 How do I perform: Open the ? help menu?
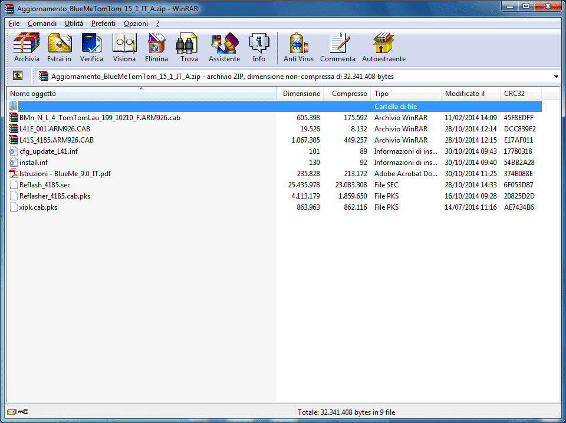tap(158, 24)
